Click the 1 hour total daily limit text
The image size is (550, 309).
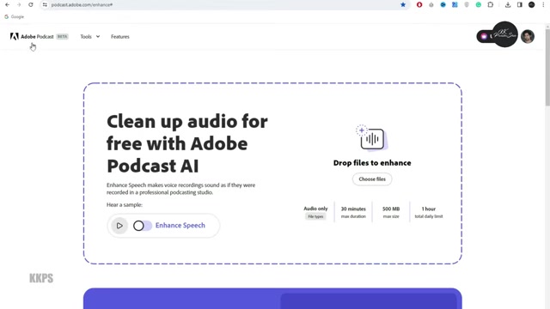(429, 212)
